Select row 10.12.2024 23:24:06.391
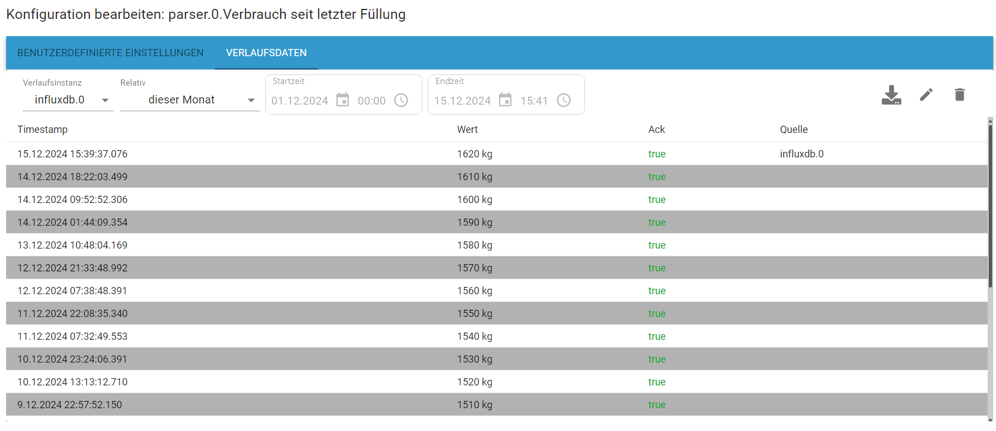Viewport: 996px width, 431px height. click(497, 359)
